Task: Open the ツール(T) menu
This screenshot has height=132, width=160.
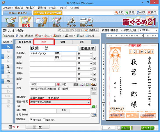Action: coord(53,8)
